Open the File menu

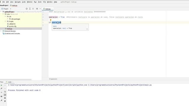[x=4, y=2]
